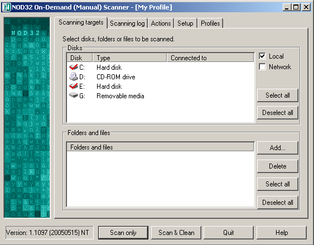This screenshot has height=245, width=314.
Task: Toggle the C: hard disk check icon
Action: click(x=74, y=67)
